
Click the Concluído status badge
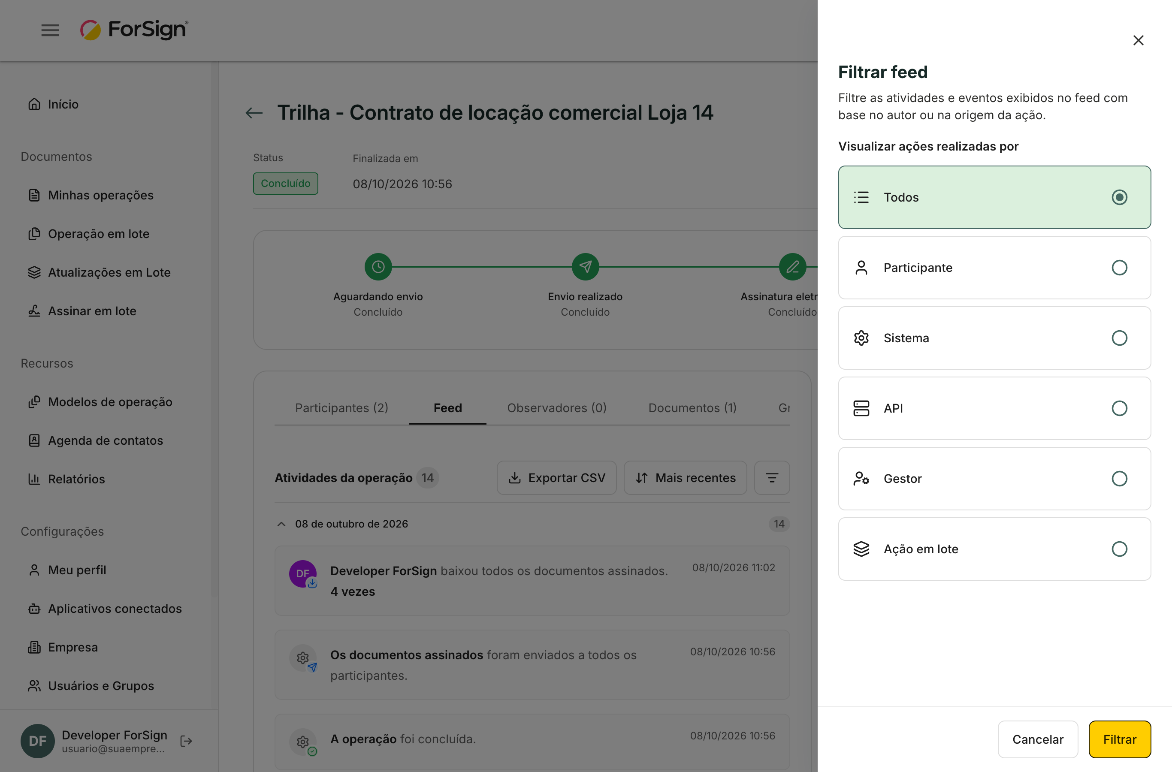tap(286, 183)
